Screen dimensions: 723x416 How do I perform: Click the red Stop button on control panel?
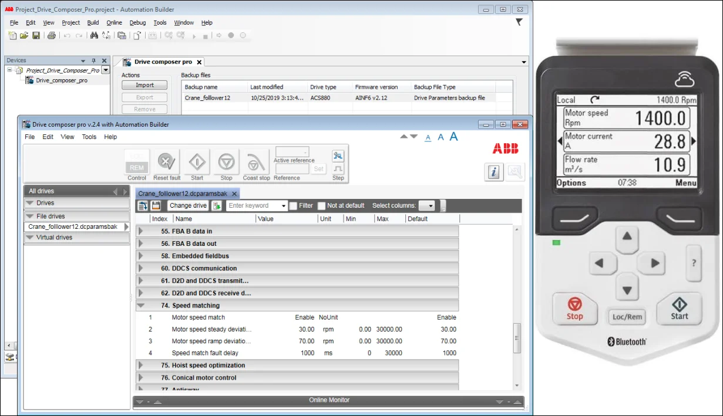pyautogui.click(x=574, y=309)
